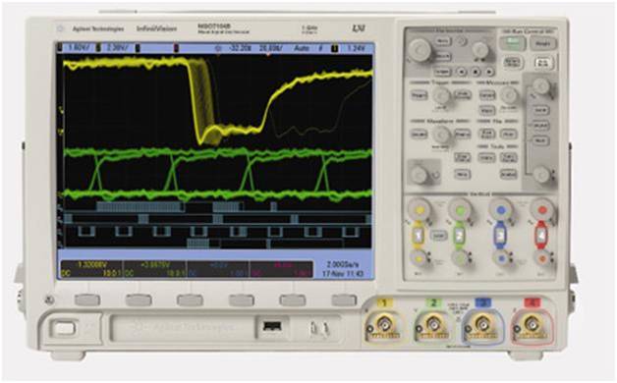The height and width of the screenshot is (383, 617).
Task: Click the green channel 2 scale knob
Action: point(461,209)
